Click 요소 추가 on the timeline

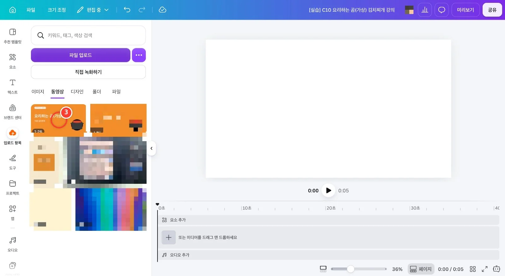click(328, 220)
